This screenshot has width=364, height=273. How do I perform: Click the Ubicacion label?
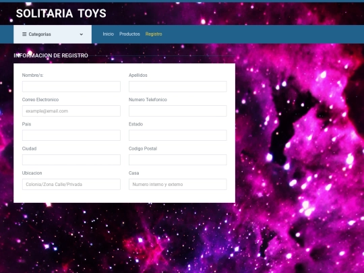point(32,173)
